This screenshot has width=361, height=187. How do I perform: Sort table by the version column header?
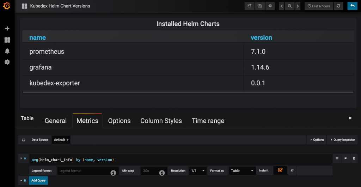pyautogui.click(x=261, y=38)
